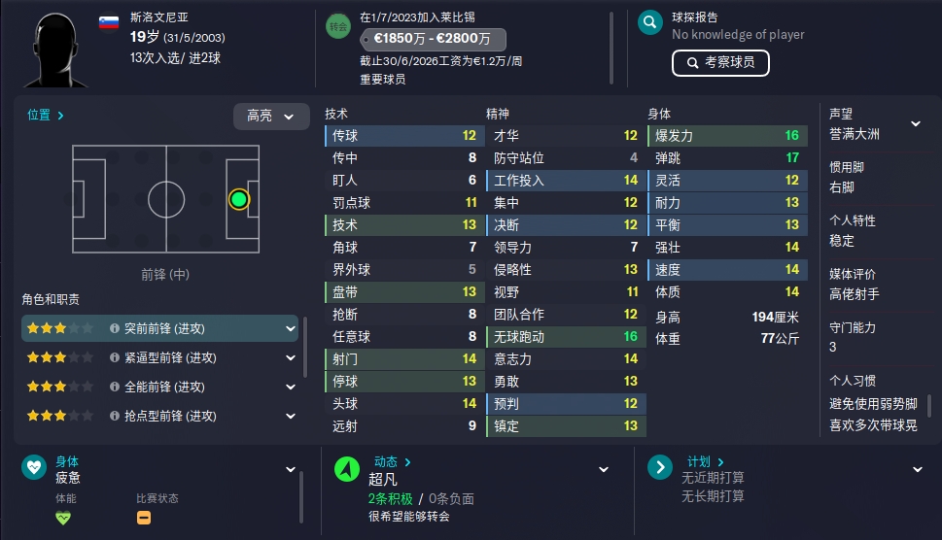This screenshot has height=540, width=942.
Task: Click info icon beside 全能前锋 role
Action: pos(114,387)
